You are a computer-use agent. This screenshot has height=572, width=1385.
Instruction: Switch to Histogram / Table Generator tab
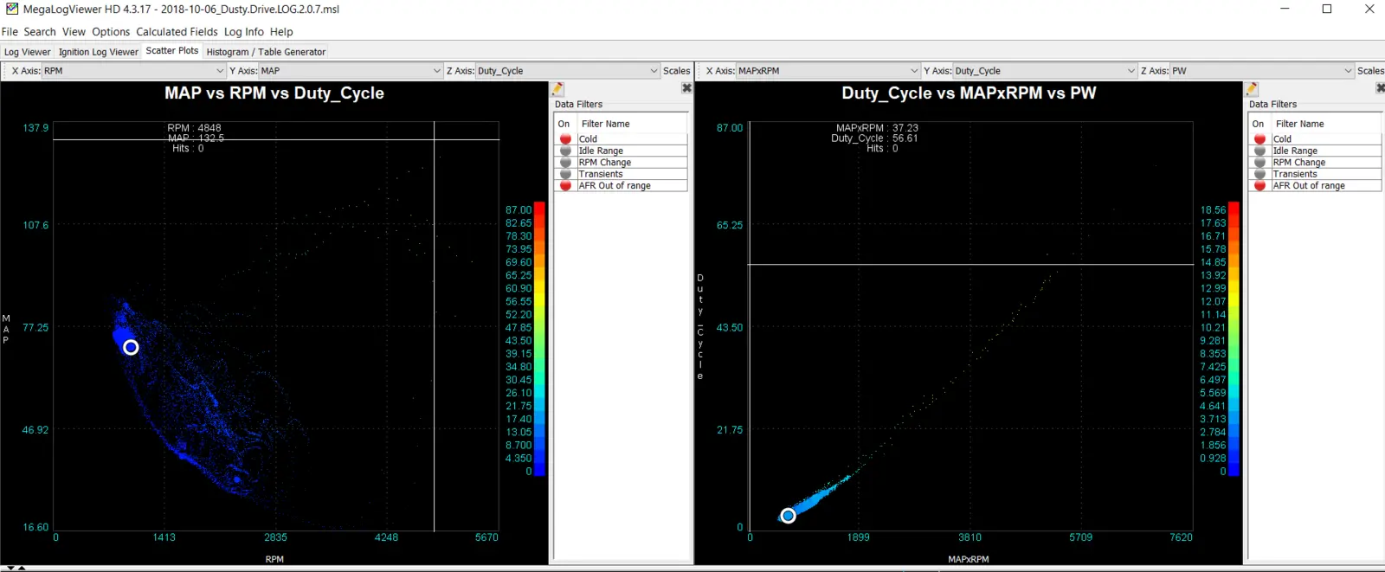coord(266,52)
